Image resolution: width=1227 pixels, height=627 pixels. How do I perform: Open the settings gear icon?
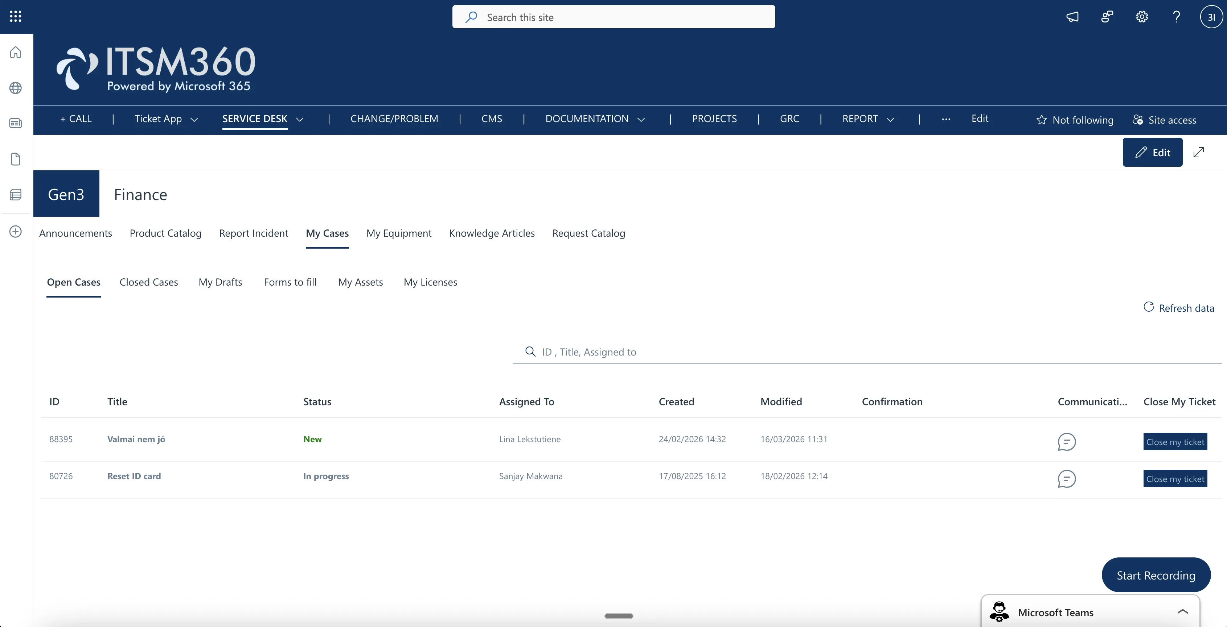(x=1142, y=17)
